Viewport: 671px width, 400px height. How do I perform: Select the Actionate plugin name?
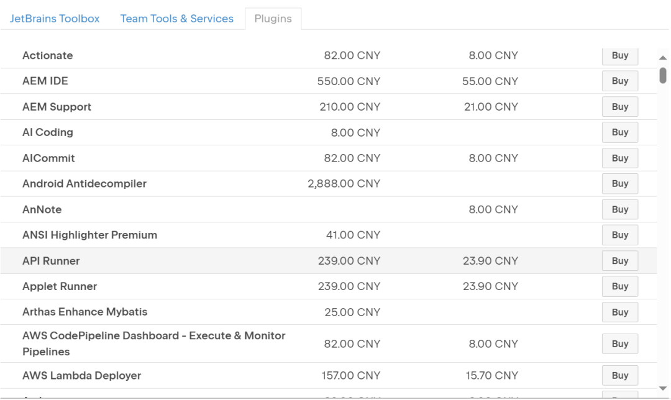point(47,55)
